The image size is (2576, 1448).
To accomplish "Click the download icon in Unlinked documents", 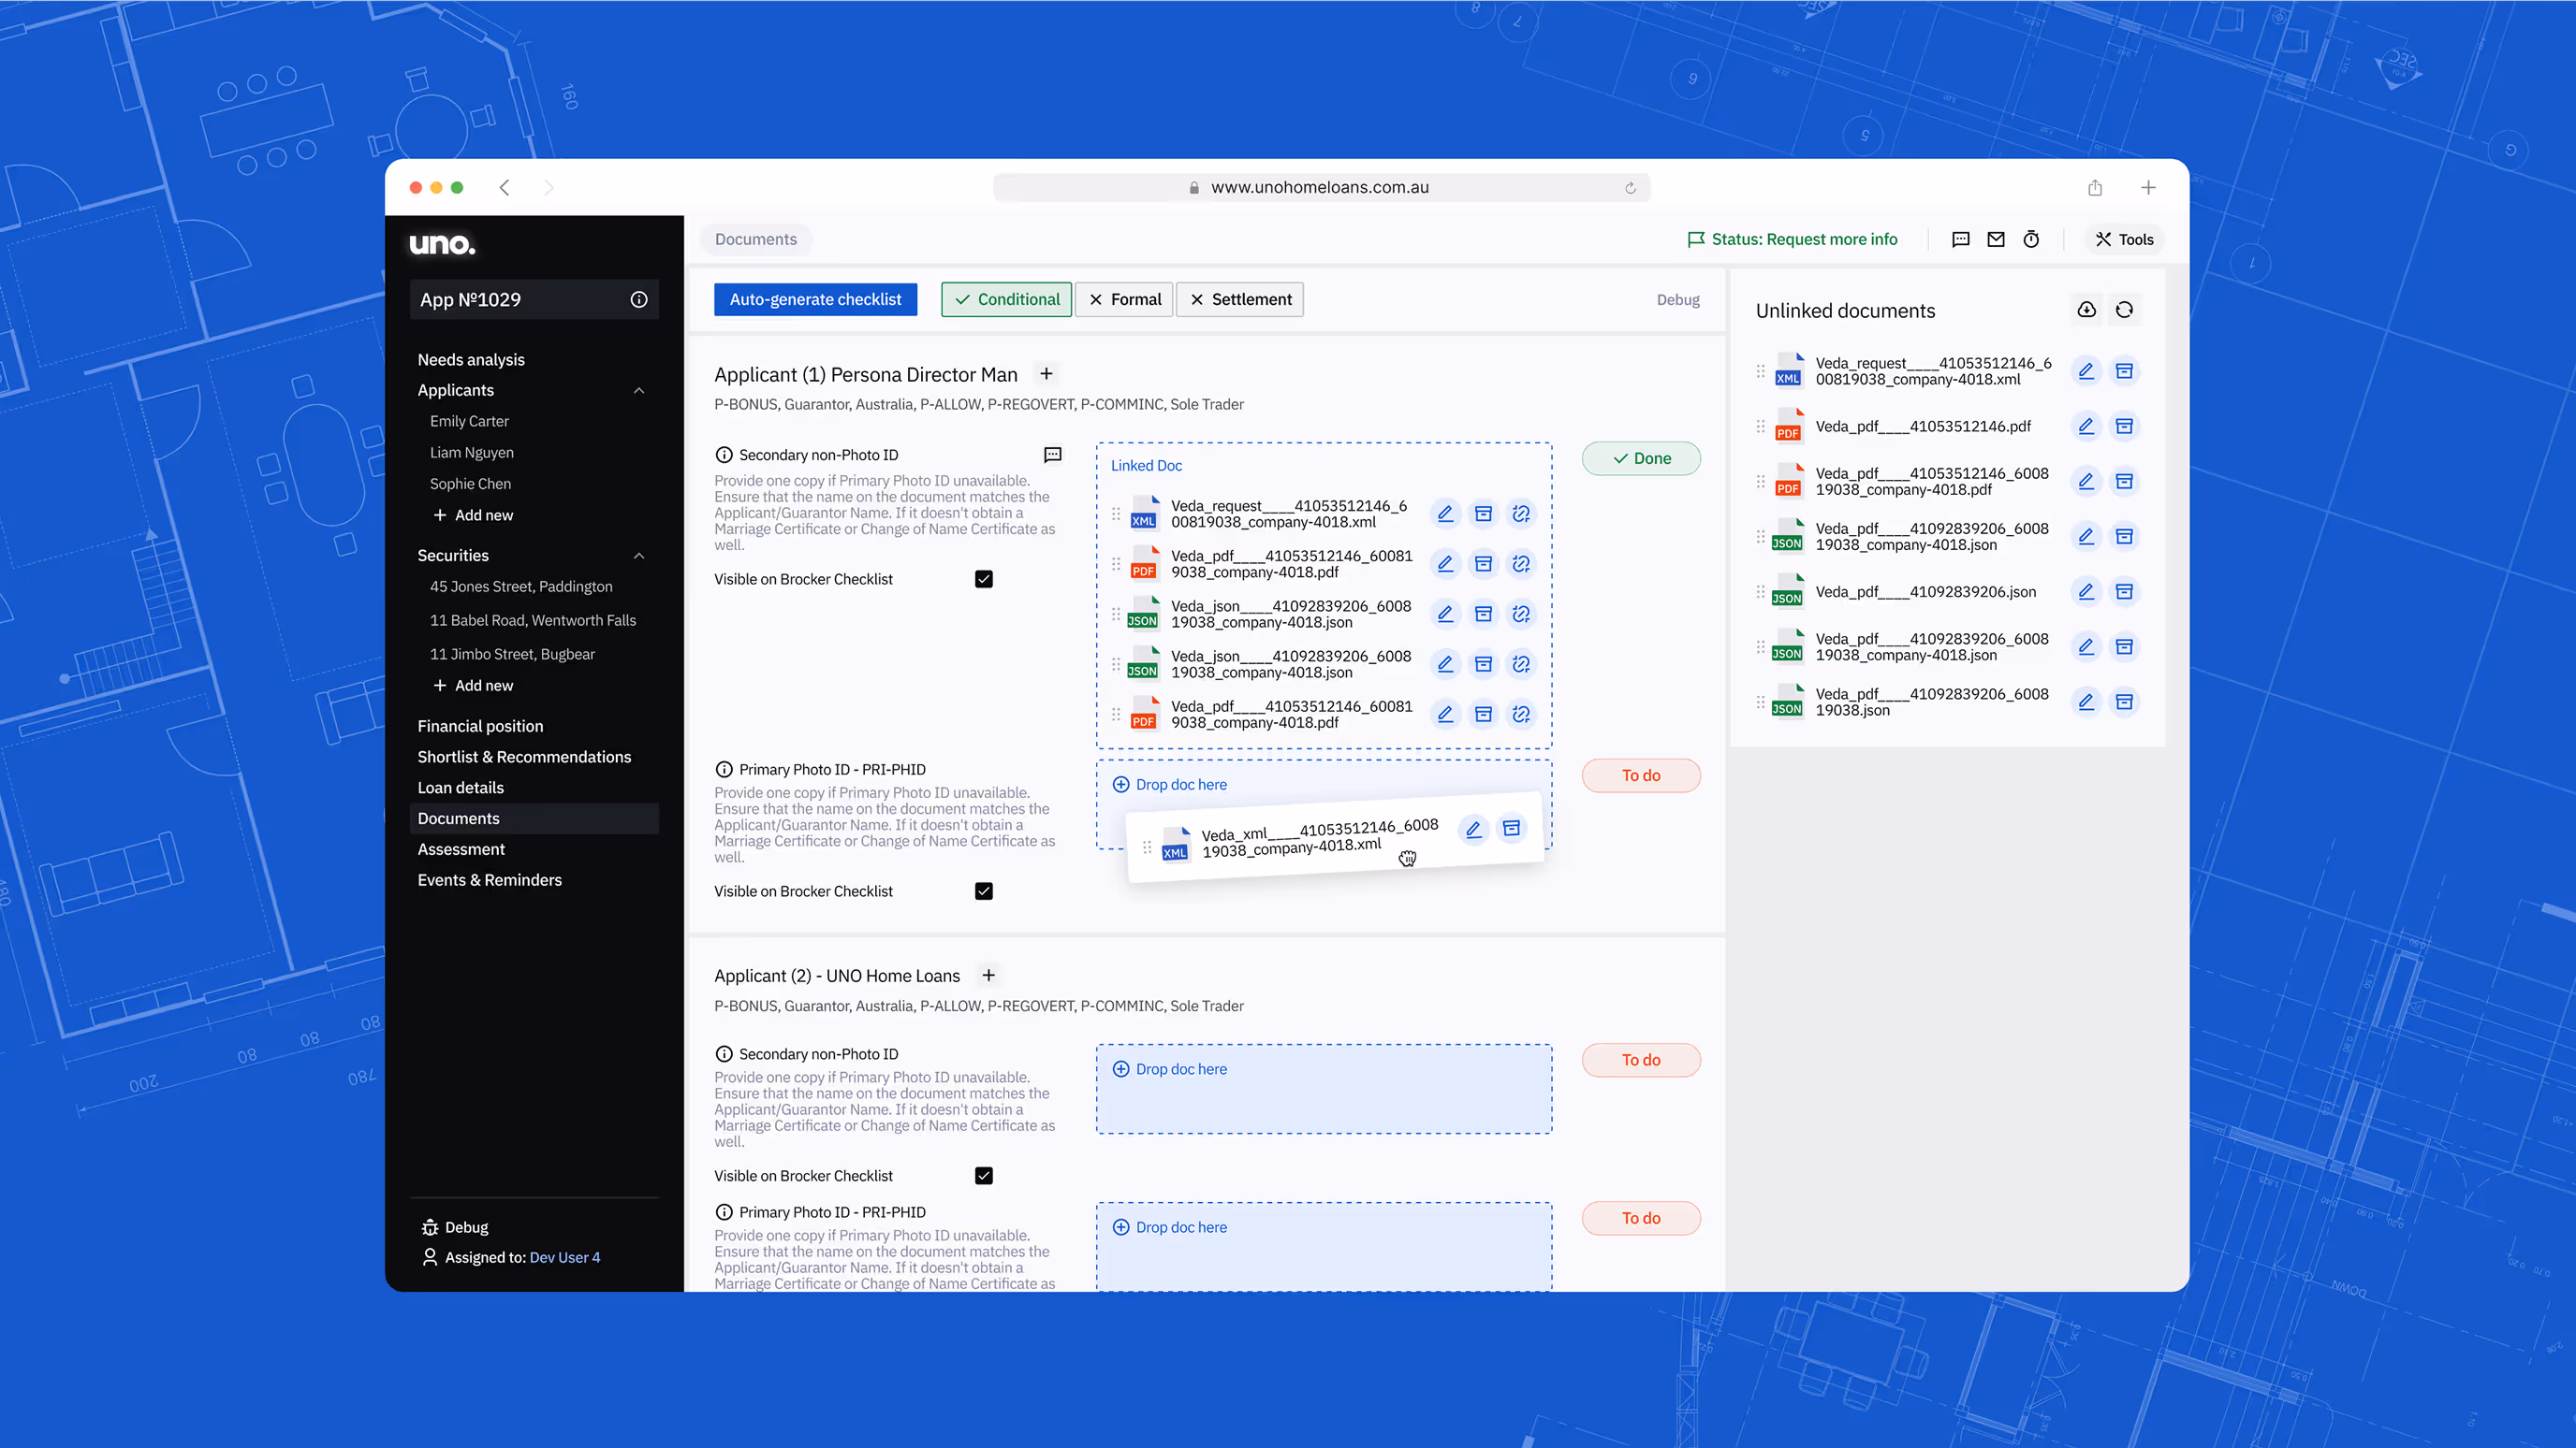I will (x=2086, y=310).
